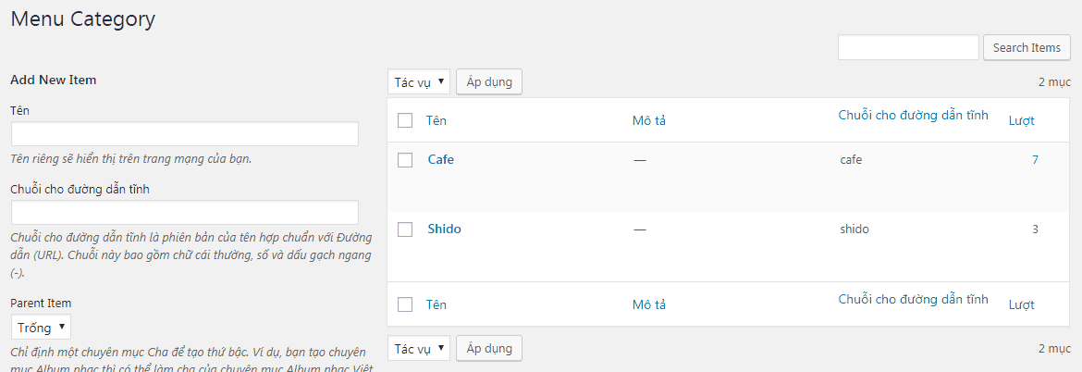
Task: Sort by the Mô tả column header
Action: (649, 120)
